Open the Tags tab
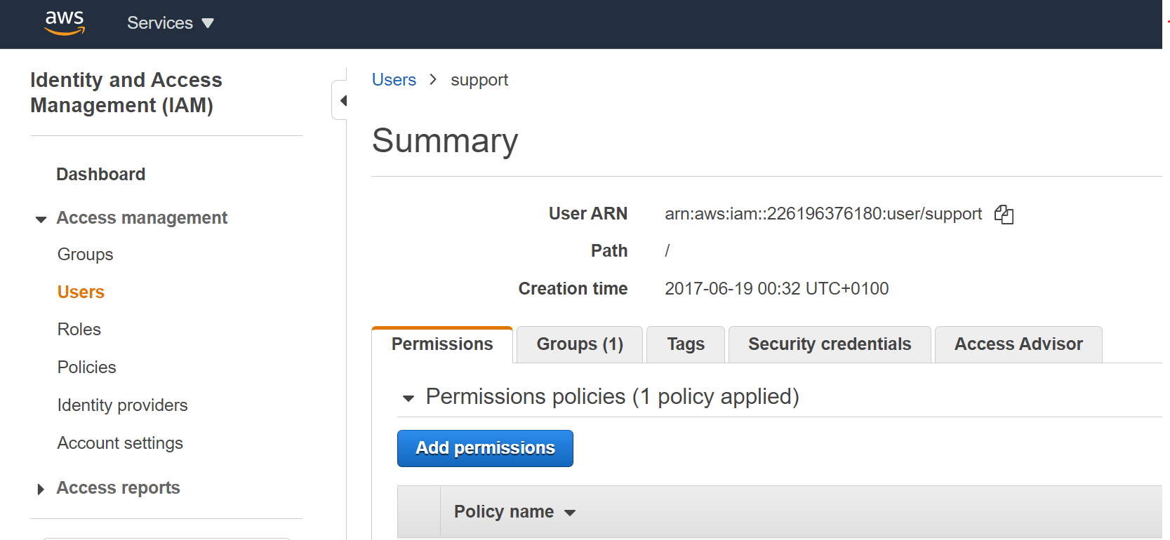This screenshot has height=540, width=1170. 685,344
